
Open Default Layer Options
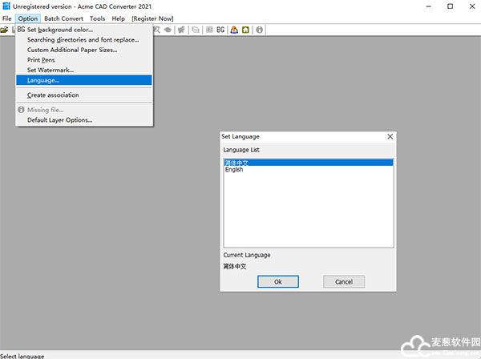tap(84, 120)
